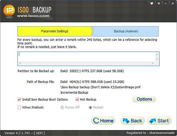This screenshot has height=136, width=177.
Task: Click the 'Incremental Backup' text
Action: click(74, 93)
